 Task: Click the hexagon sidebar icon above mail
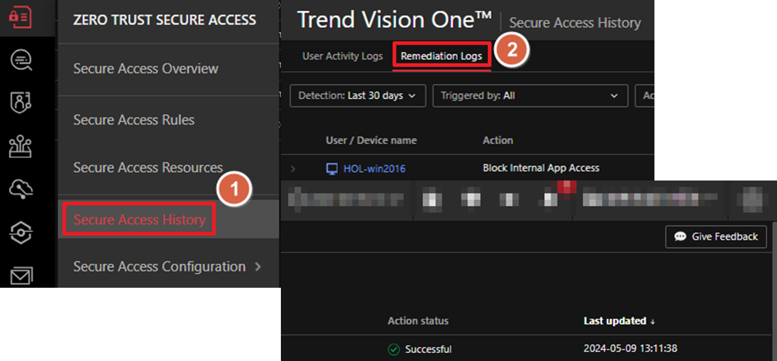[21, 232]
